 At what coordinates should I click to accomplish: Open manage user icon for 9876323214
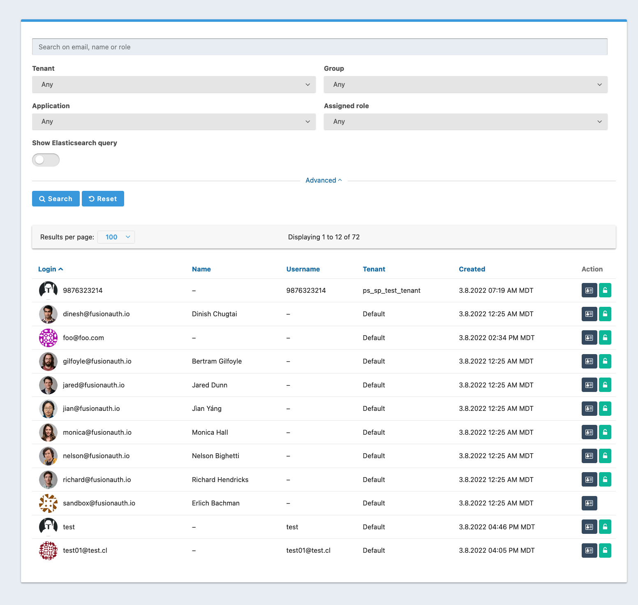click(x=589, y=290)
